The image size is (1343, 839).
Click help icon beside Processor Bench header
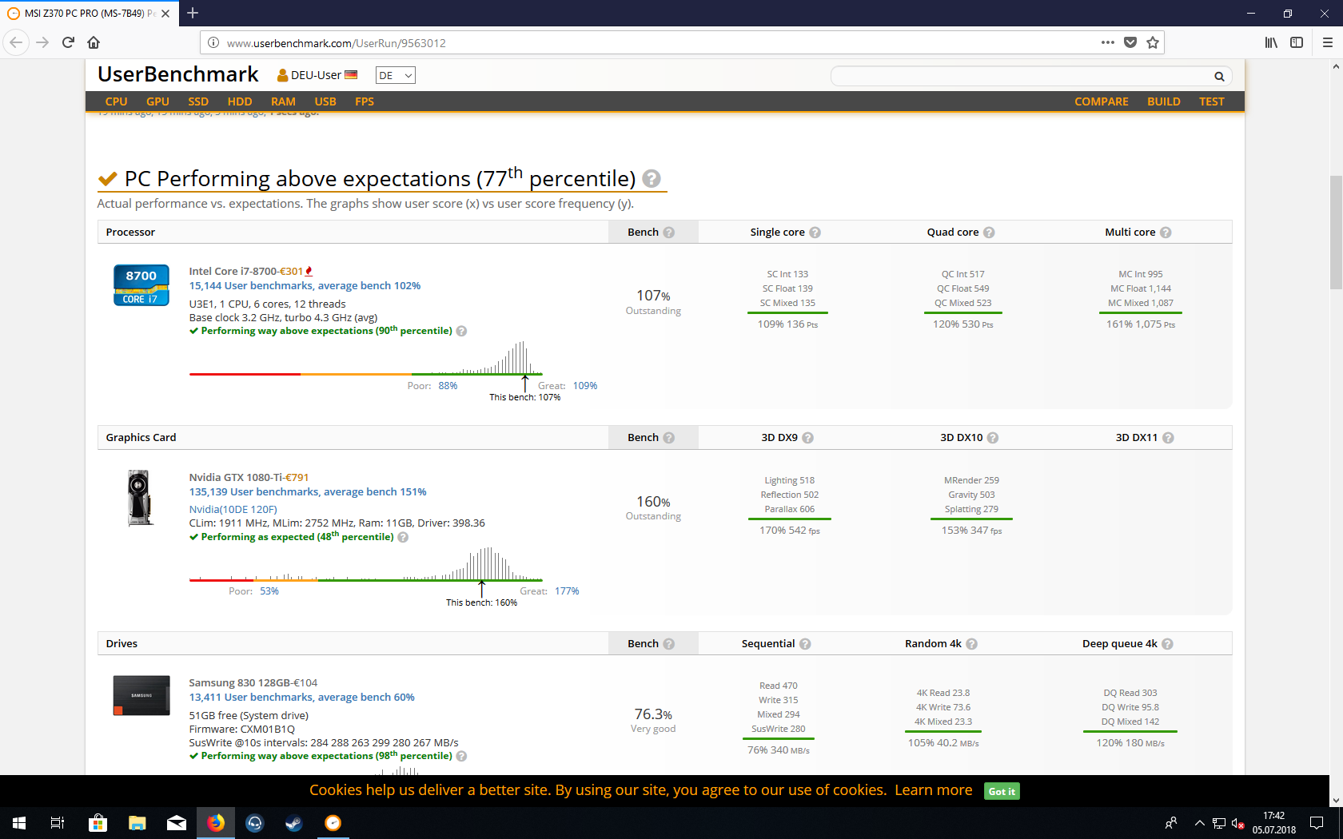tap(669, 233)
